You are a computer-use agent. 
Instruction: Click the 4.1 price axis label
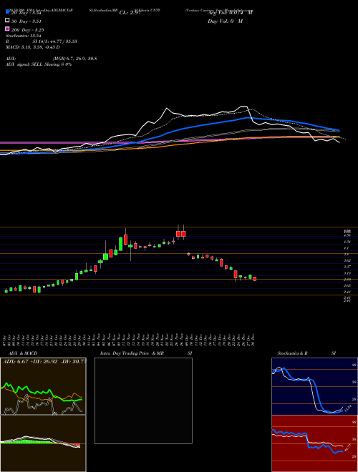pyautogui.click(x=346, y=248)
